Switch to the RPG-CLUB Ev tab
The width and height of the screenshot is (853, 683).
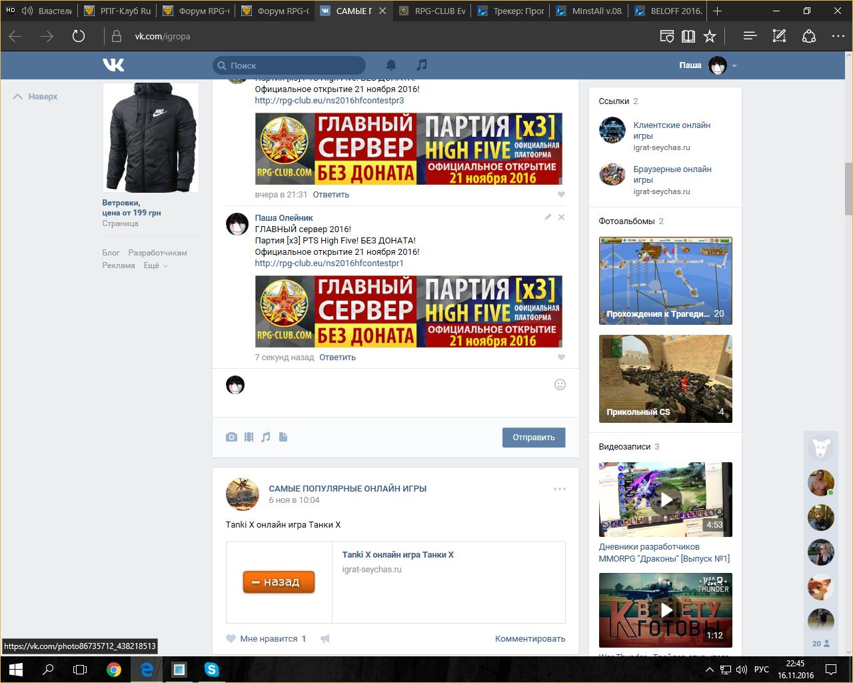432,11
